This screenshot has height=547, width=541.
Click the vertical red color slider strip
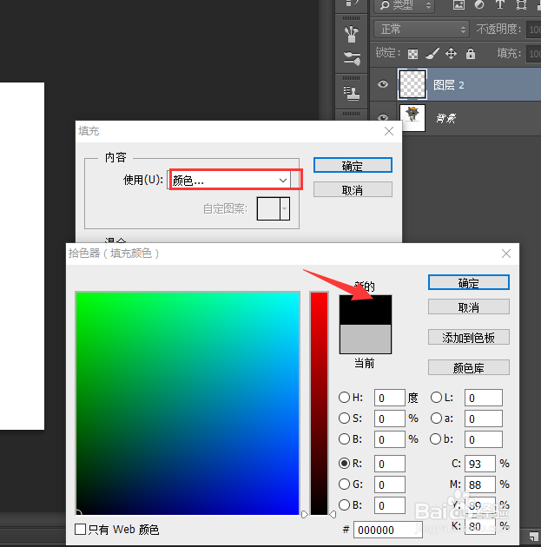point(320,403)
